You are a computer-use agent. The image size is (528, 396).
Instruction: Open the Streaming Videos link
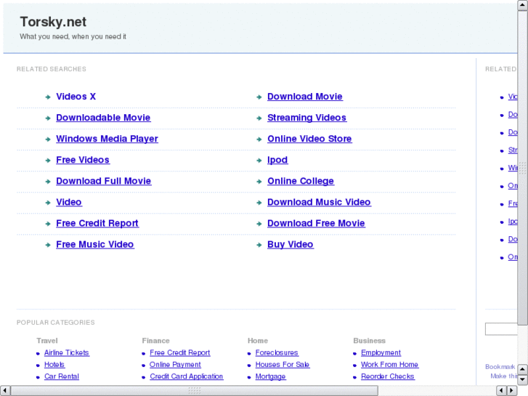pyautogui.click(x=306, y=118)
